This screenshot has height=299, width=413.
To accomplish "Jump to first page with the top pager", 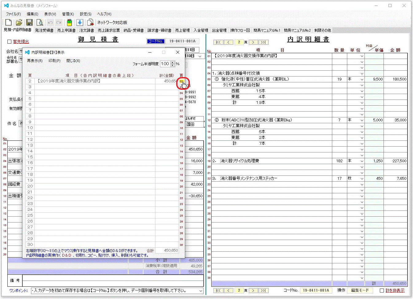I will click(x=218, y=42).
